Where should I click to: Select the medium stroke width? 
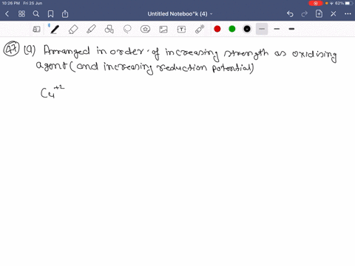tap(277, 29)
